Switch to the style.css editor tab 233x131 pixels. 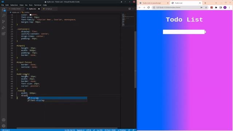pos(32,9)
